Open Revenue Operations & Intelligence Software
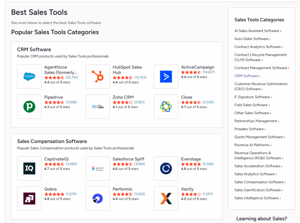This screenshot has width=300, height=223. tap(259, 156)
